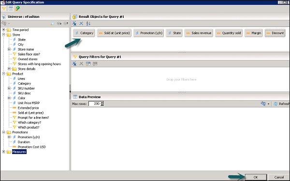Image resolution: width=290 pixels, height=181 pixels.
Task: Select the highlighted Measures folder
Action: 19,152
